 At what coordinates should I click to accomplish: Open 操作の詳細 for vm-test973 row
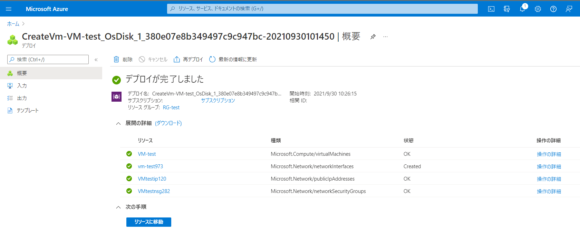pos(549,166)
